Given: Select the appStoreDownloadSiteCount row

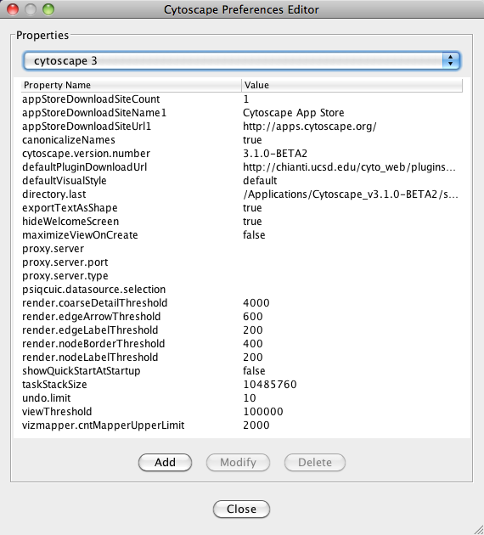Looking at the screenshot, I should (x=241, y=99).
